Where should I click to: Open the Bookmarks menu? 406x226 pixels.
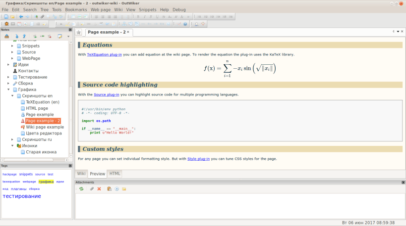click(76, 9)
